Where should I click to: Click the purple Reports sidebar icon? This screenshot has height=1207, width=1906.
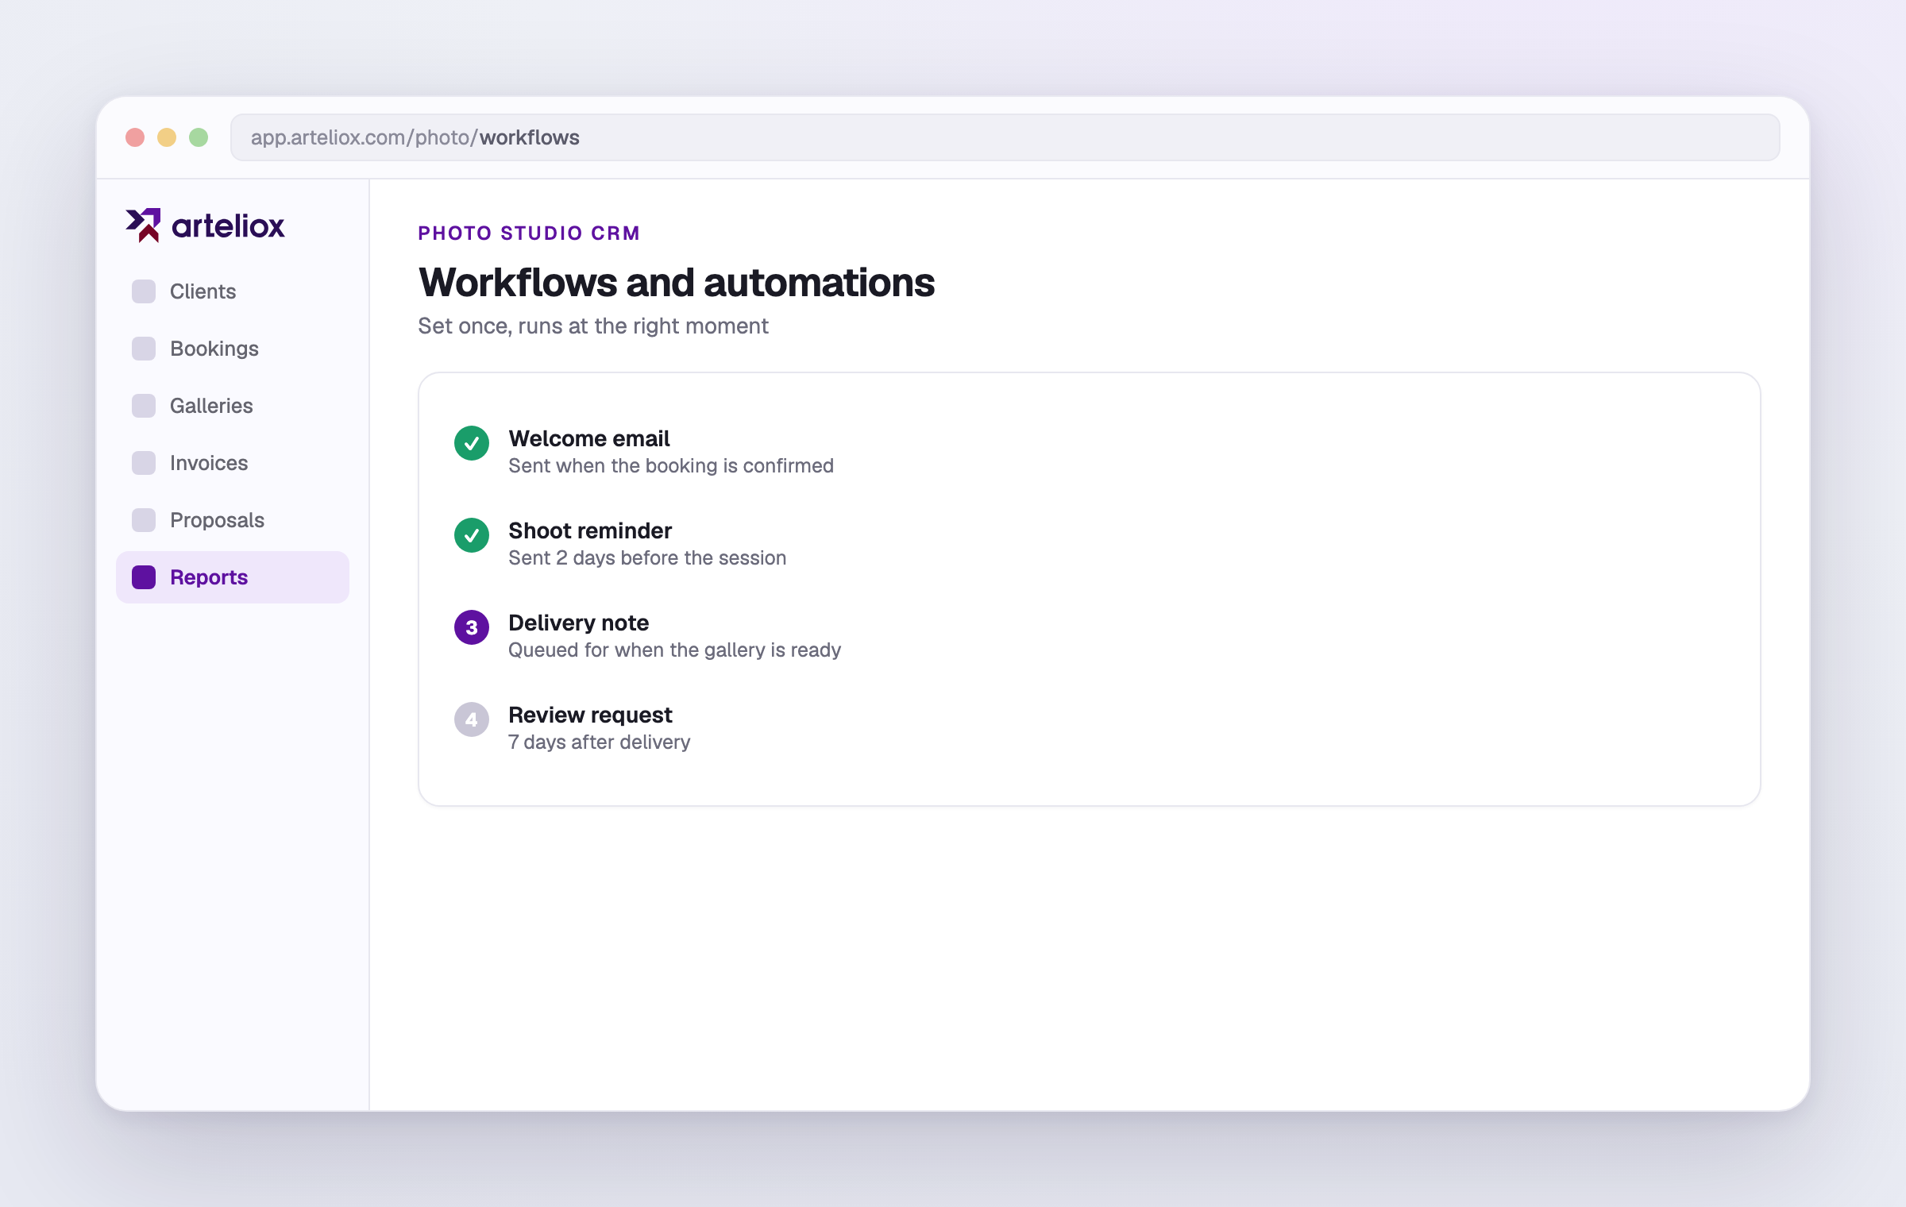pos(144,577)
